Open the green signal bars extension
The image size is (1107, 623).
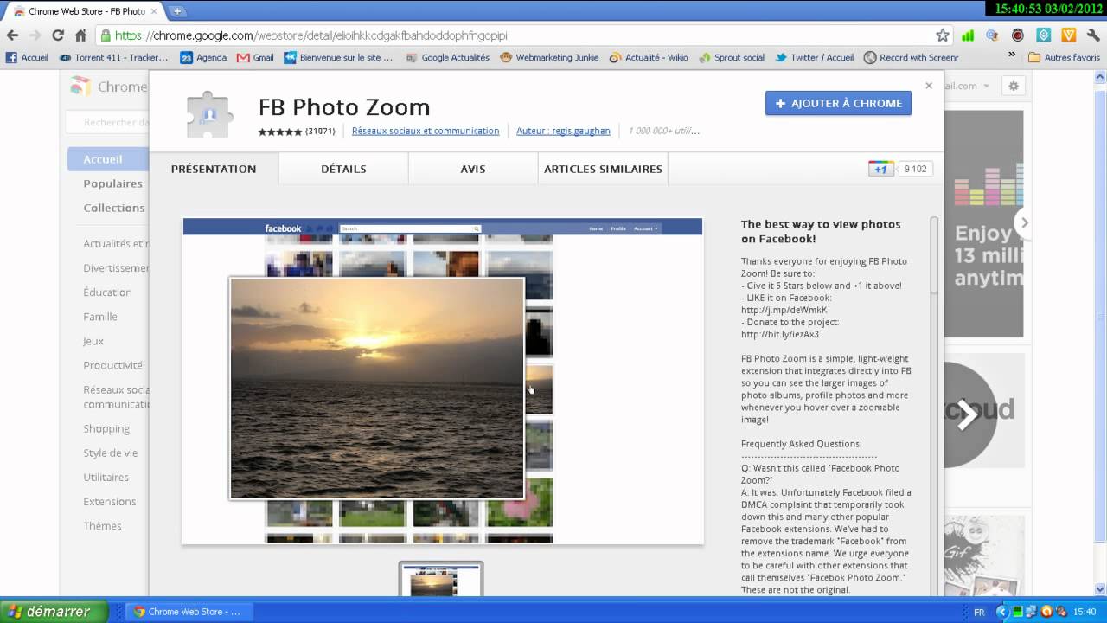coord(968,35)
